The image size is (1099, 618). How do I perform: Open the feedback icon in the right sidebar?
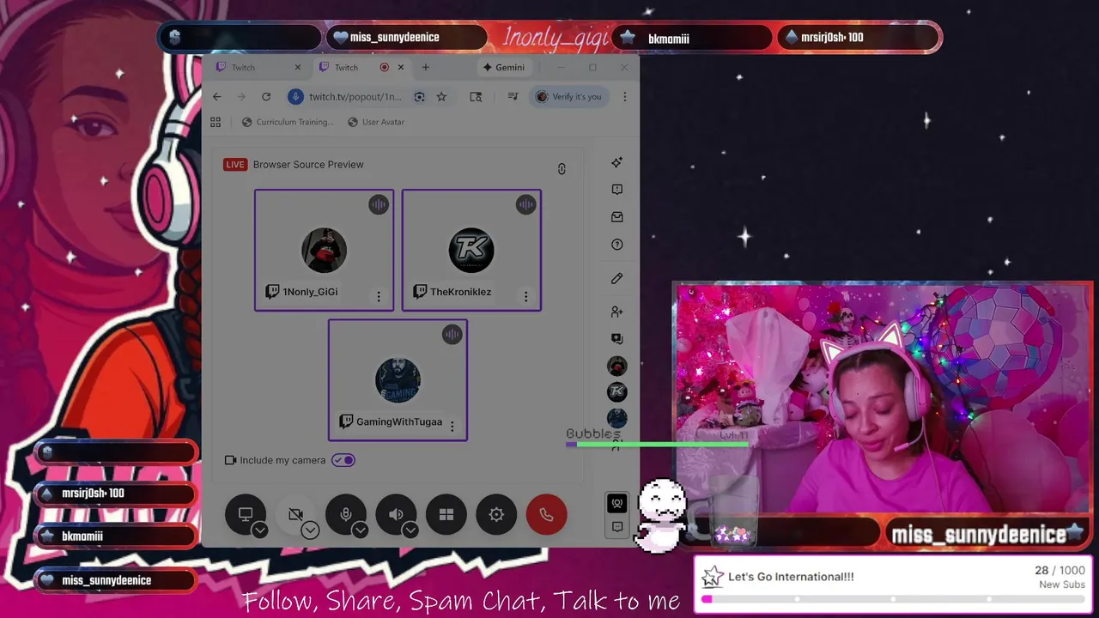(616, 190)
